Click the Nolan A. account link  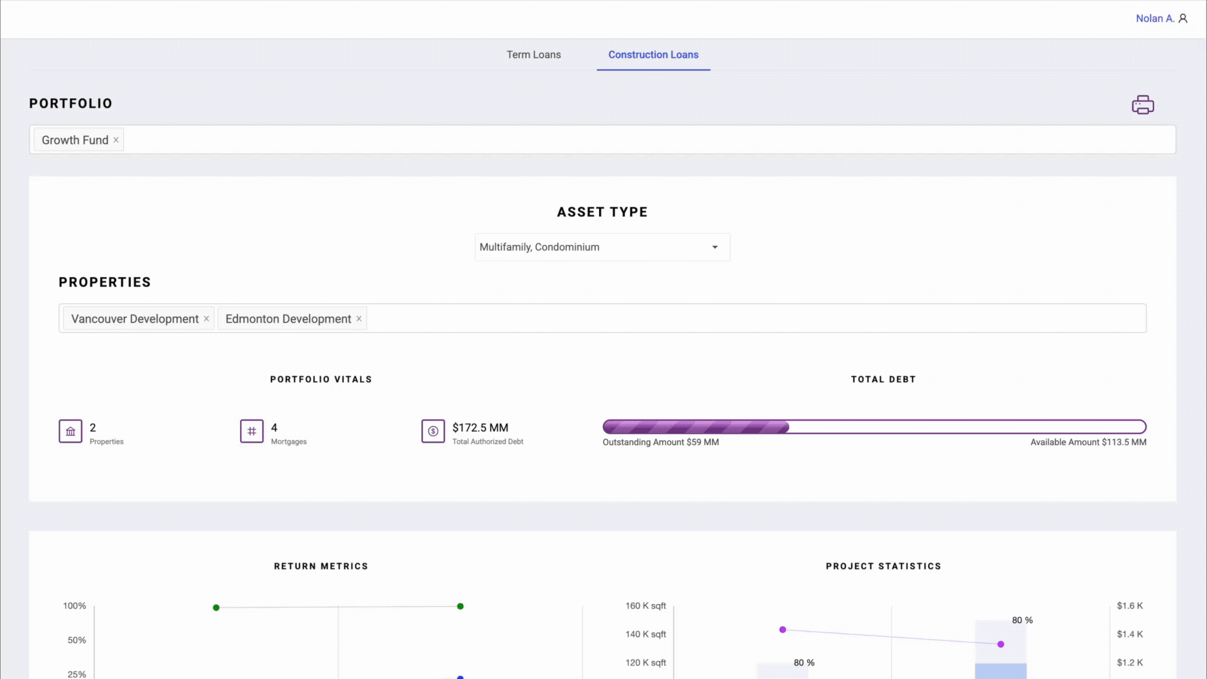pyautogui.click(x=1155, y=18)
